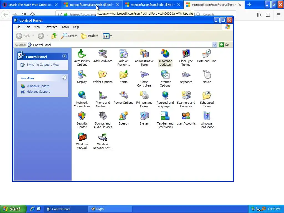
Task: Expand the Address bar dropdown arrow
Action: [214, 45]
